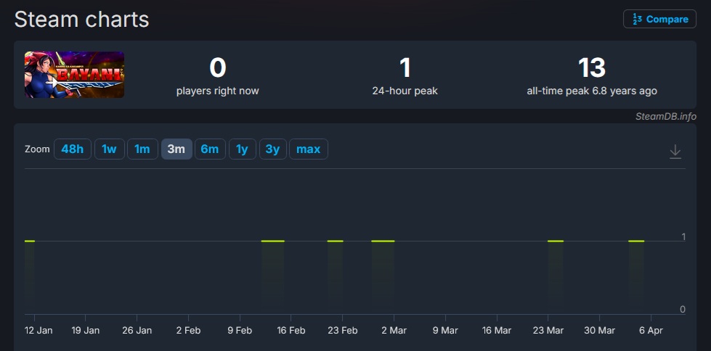Click the '24-hour peak' label
711x351 pixels.
(405, 91)
